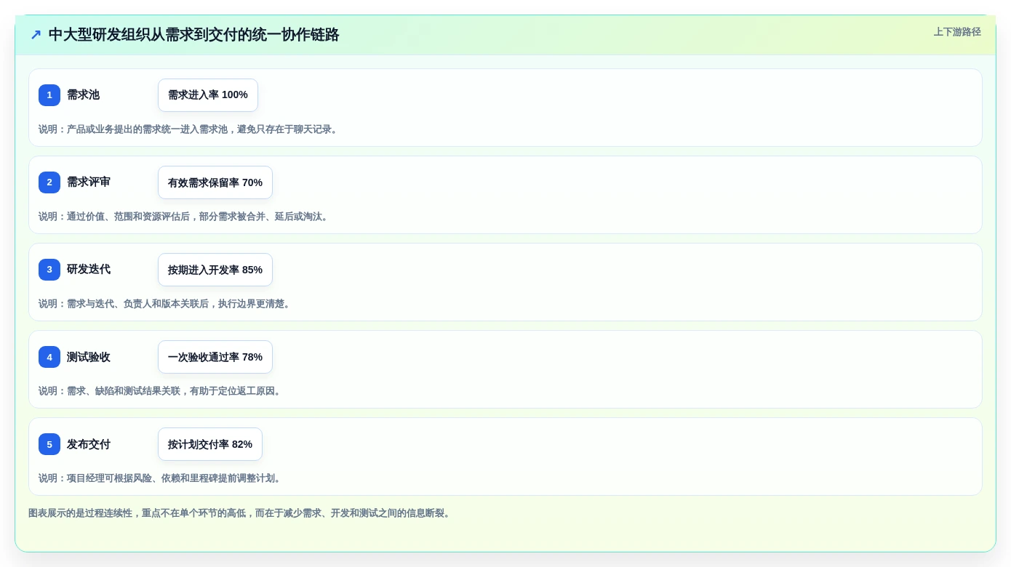Click the footer note about 过程连续性
The image size is (1011, 567).
pos(241,513)
